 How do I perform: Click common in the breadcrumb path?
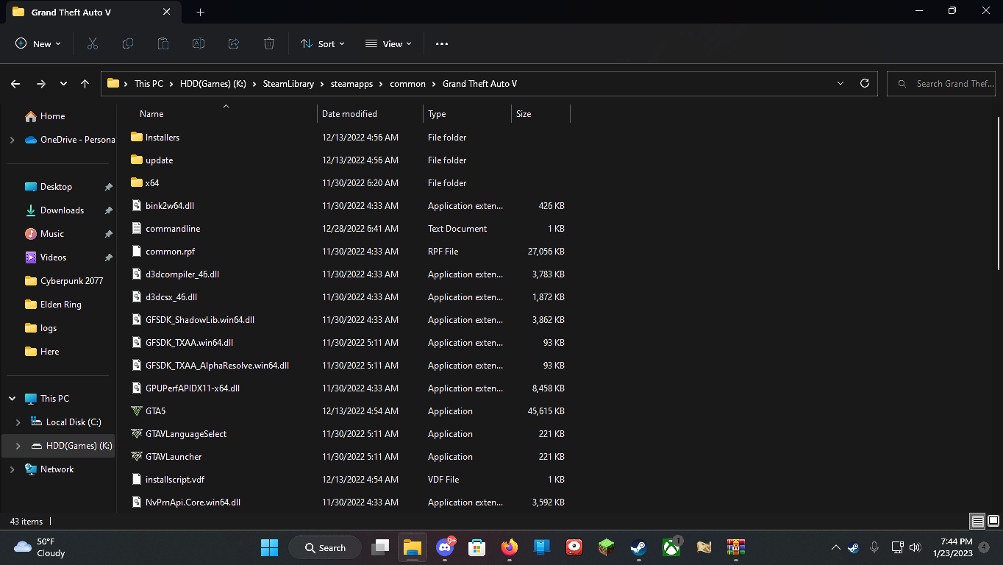(x=407, y=84)
